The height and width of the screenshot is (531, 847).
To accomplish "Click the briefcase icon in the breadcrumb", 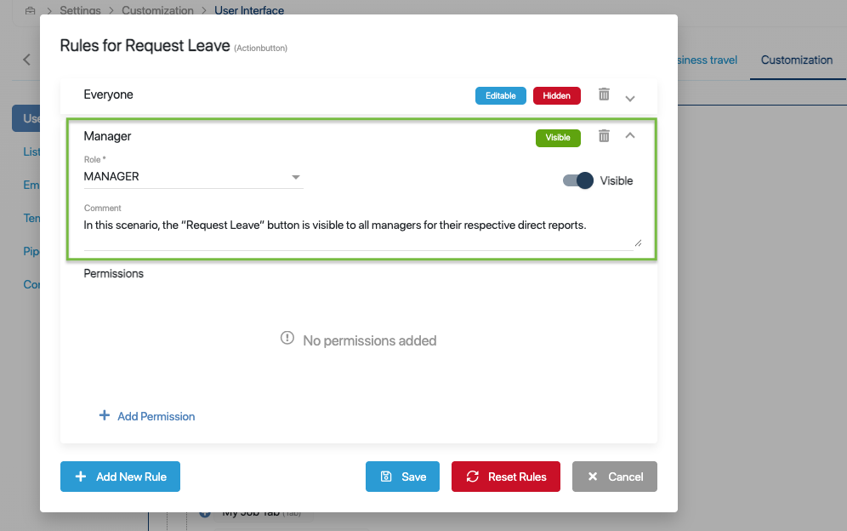I will point(31,10).
